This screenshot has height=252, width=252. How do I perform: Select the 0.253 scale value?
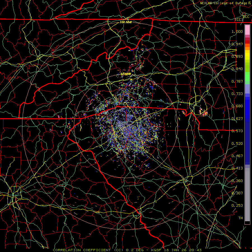tap(237, 206)
